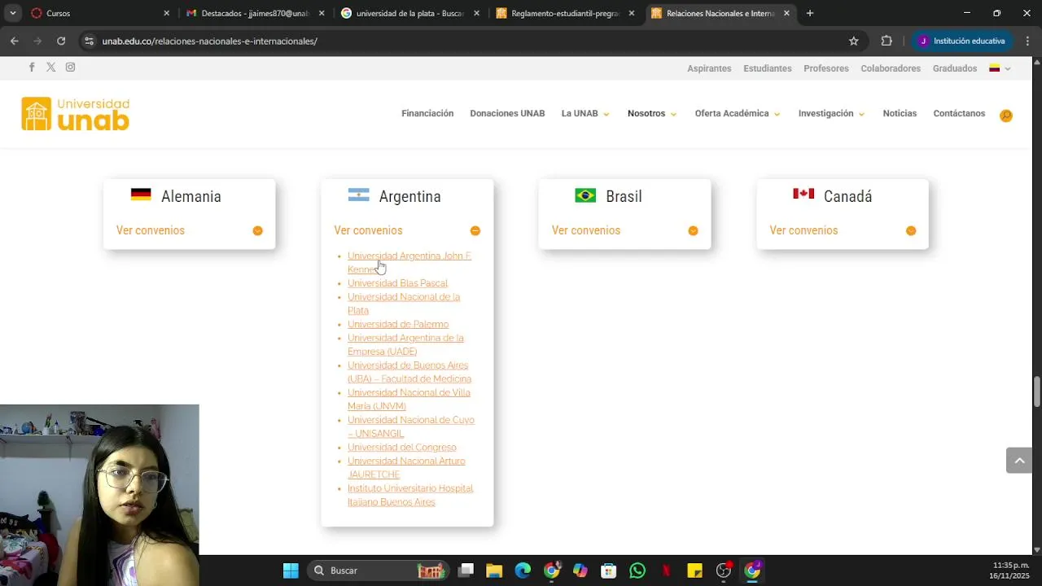Click the scroll-to-top arrow button
This screenshot has width=1042, height=586.
[x=1019, y=460]
